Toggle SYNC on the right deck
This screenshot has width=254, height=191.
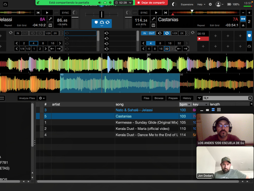pyautogui.click(x=144, y=13)
